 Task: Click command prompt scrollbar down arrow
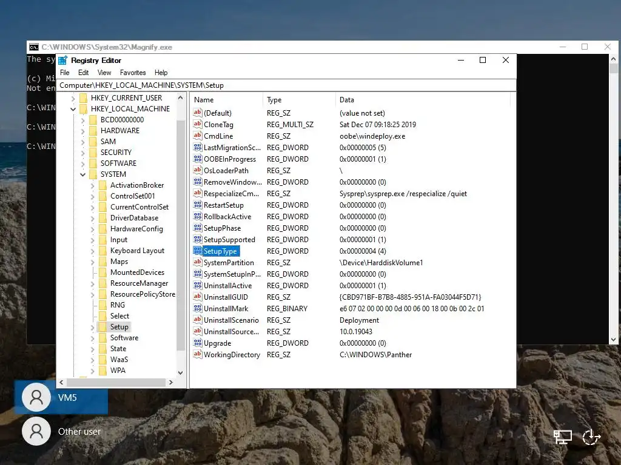614,340
